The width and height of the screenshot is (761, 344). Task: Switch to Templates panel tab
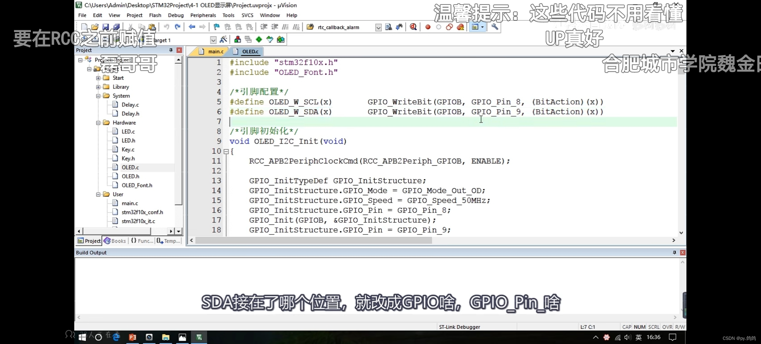click(x=169, y=241)
